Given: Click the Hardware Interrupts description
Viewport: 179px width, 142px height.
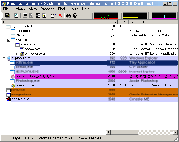Looking at the screenshot, I should (145, 31).
